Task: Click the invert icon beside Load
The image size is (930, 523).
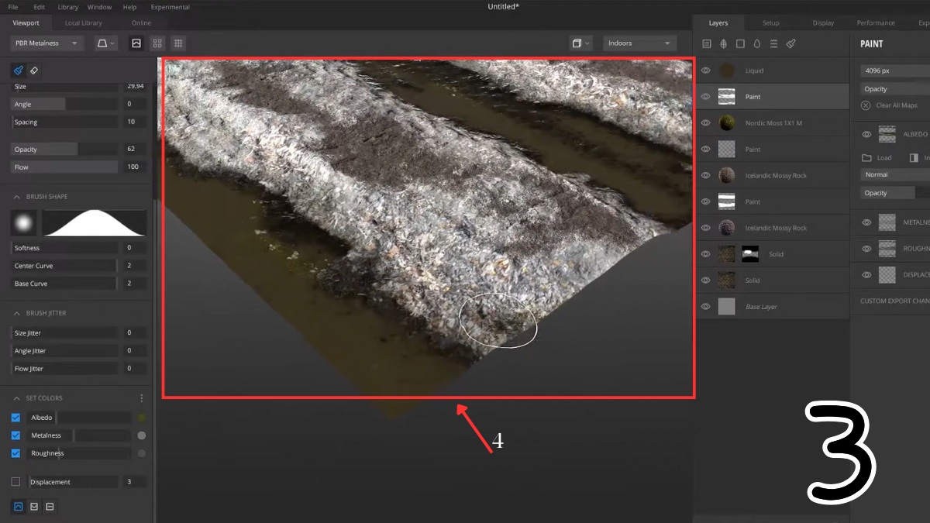Action: 914,158
